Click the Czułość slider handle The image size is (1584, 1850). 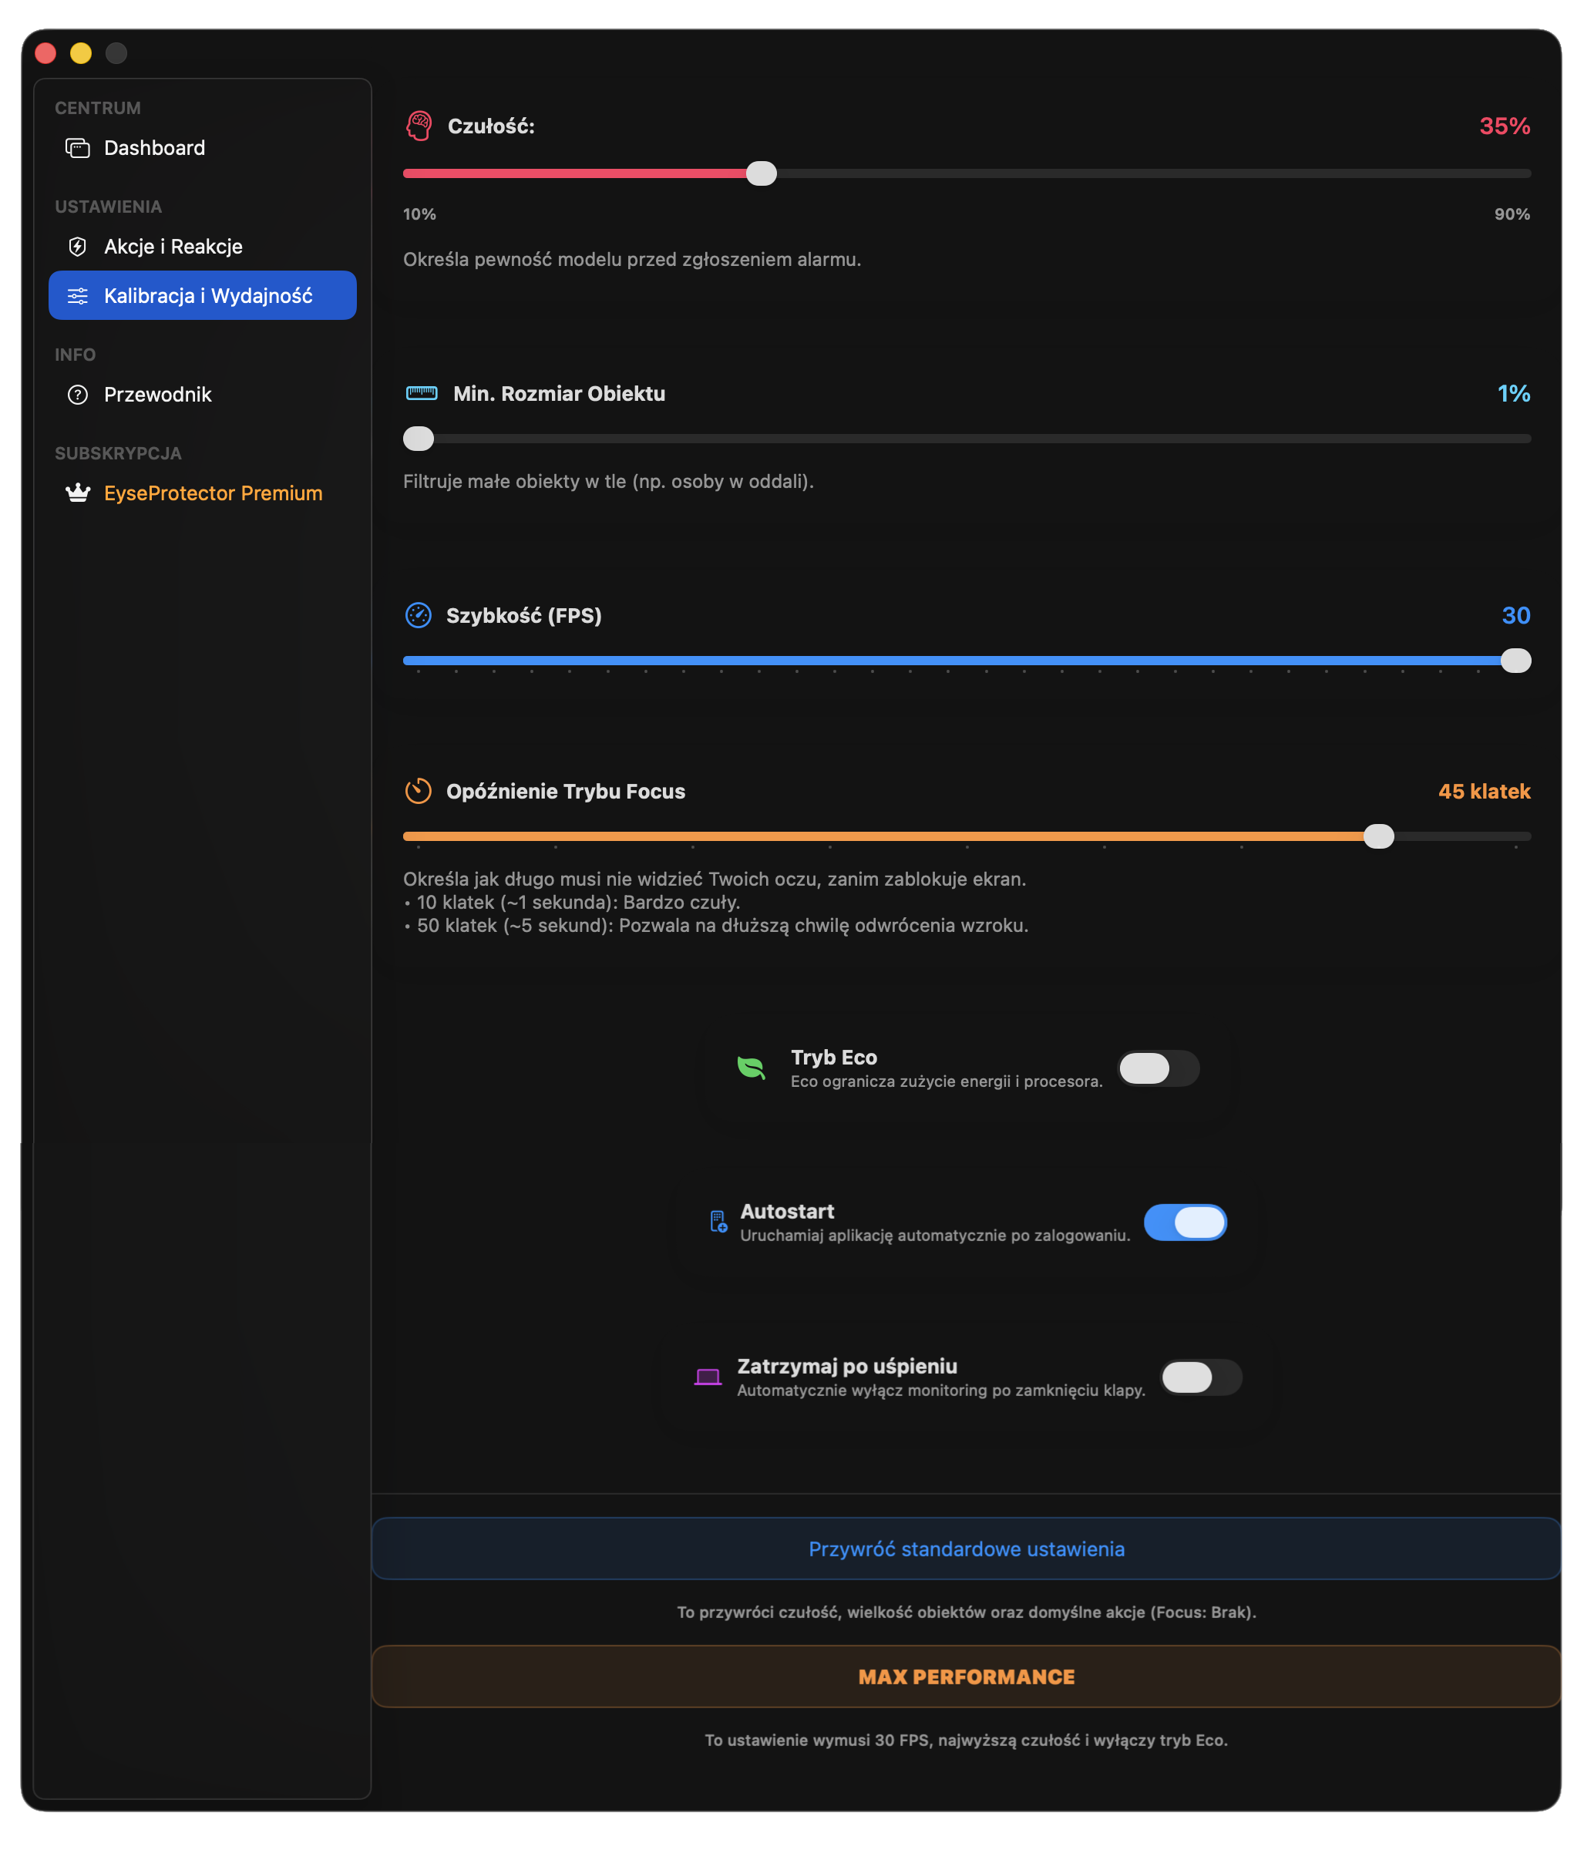(x=761, y=173)
